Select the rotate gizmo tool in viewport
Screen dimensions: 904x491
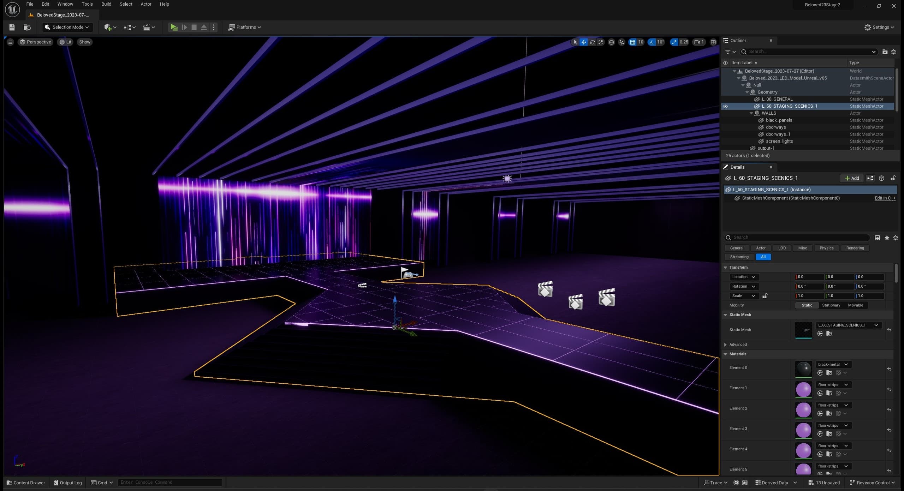tap(592, 42)
